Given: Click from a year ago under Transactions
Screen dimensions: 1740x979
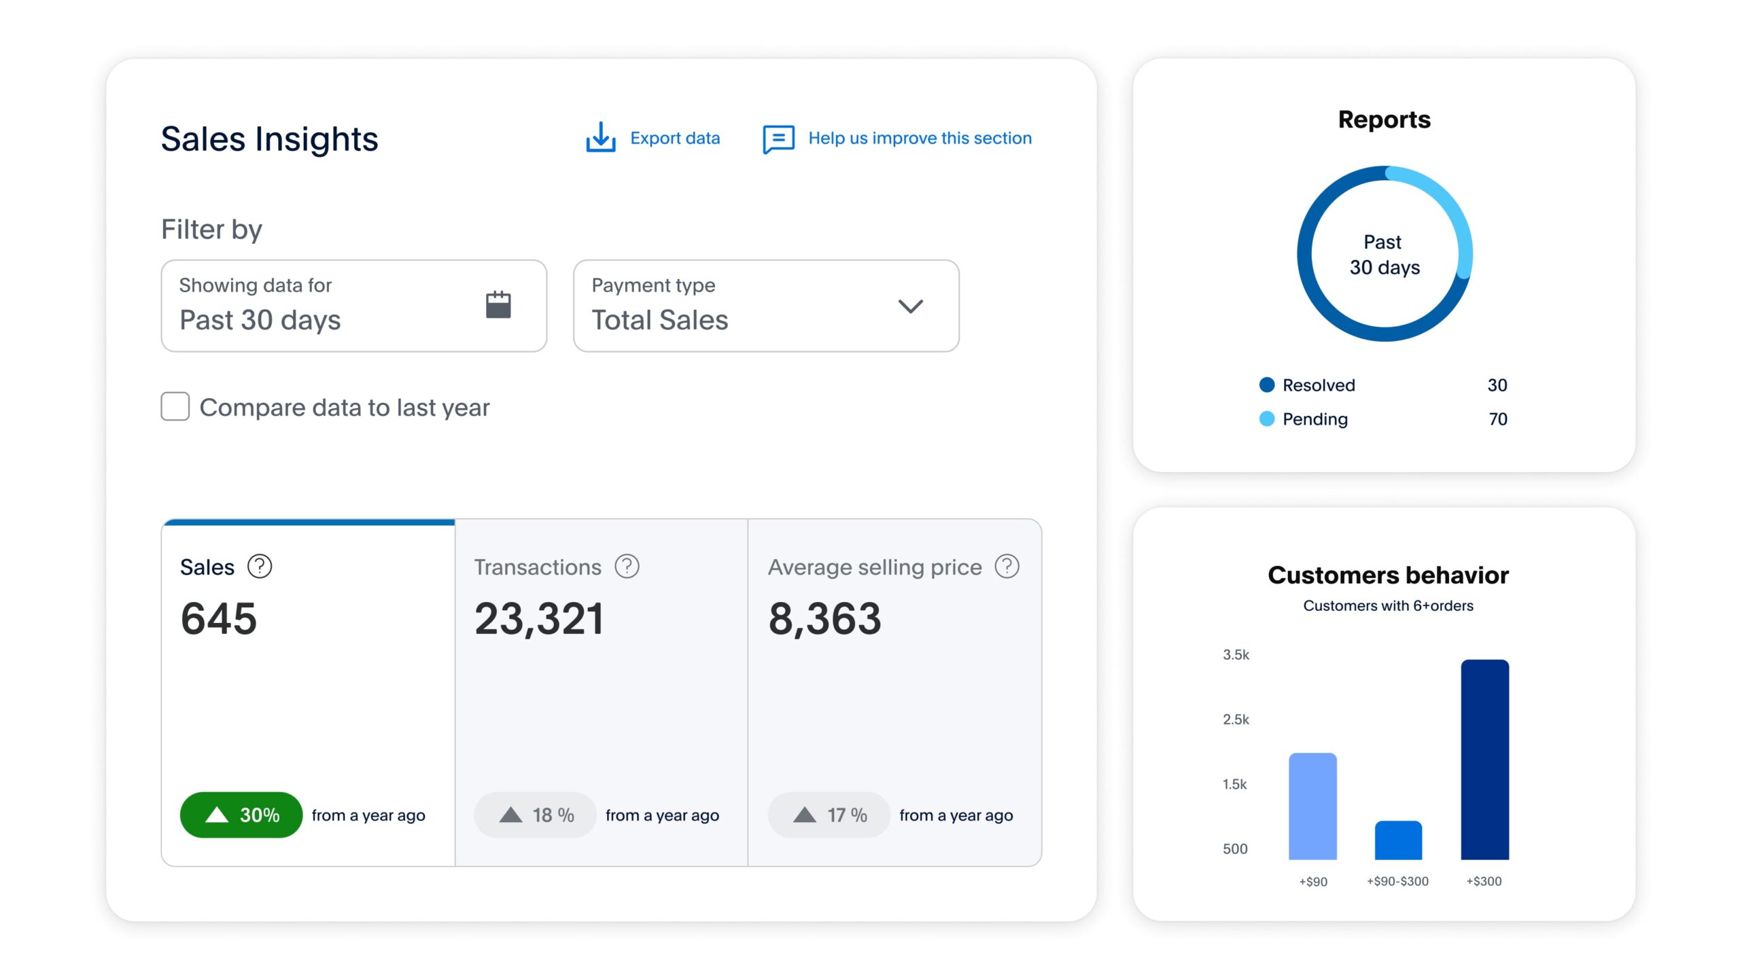Looking at the screenshot, I should [x=662, y=815].
